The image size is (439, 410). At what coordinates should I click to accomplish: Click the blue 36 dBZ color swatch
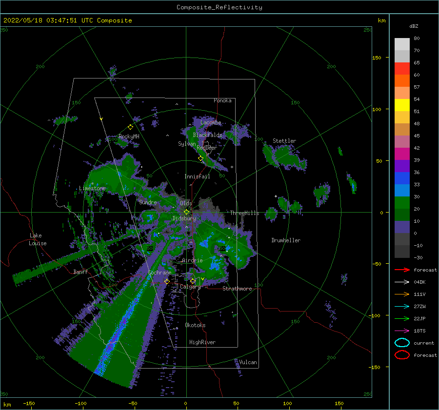click(402, 178)
